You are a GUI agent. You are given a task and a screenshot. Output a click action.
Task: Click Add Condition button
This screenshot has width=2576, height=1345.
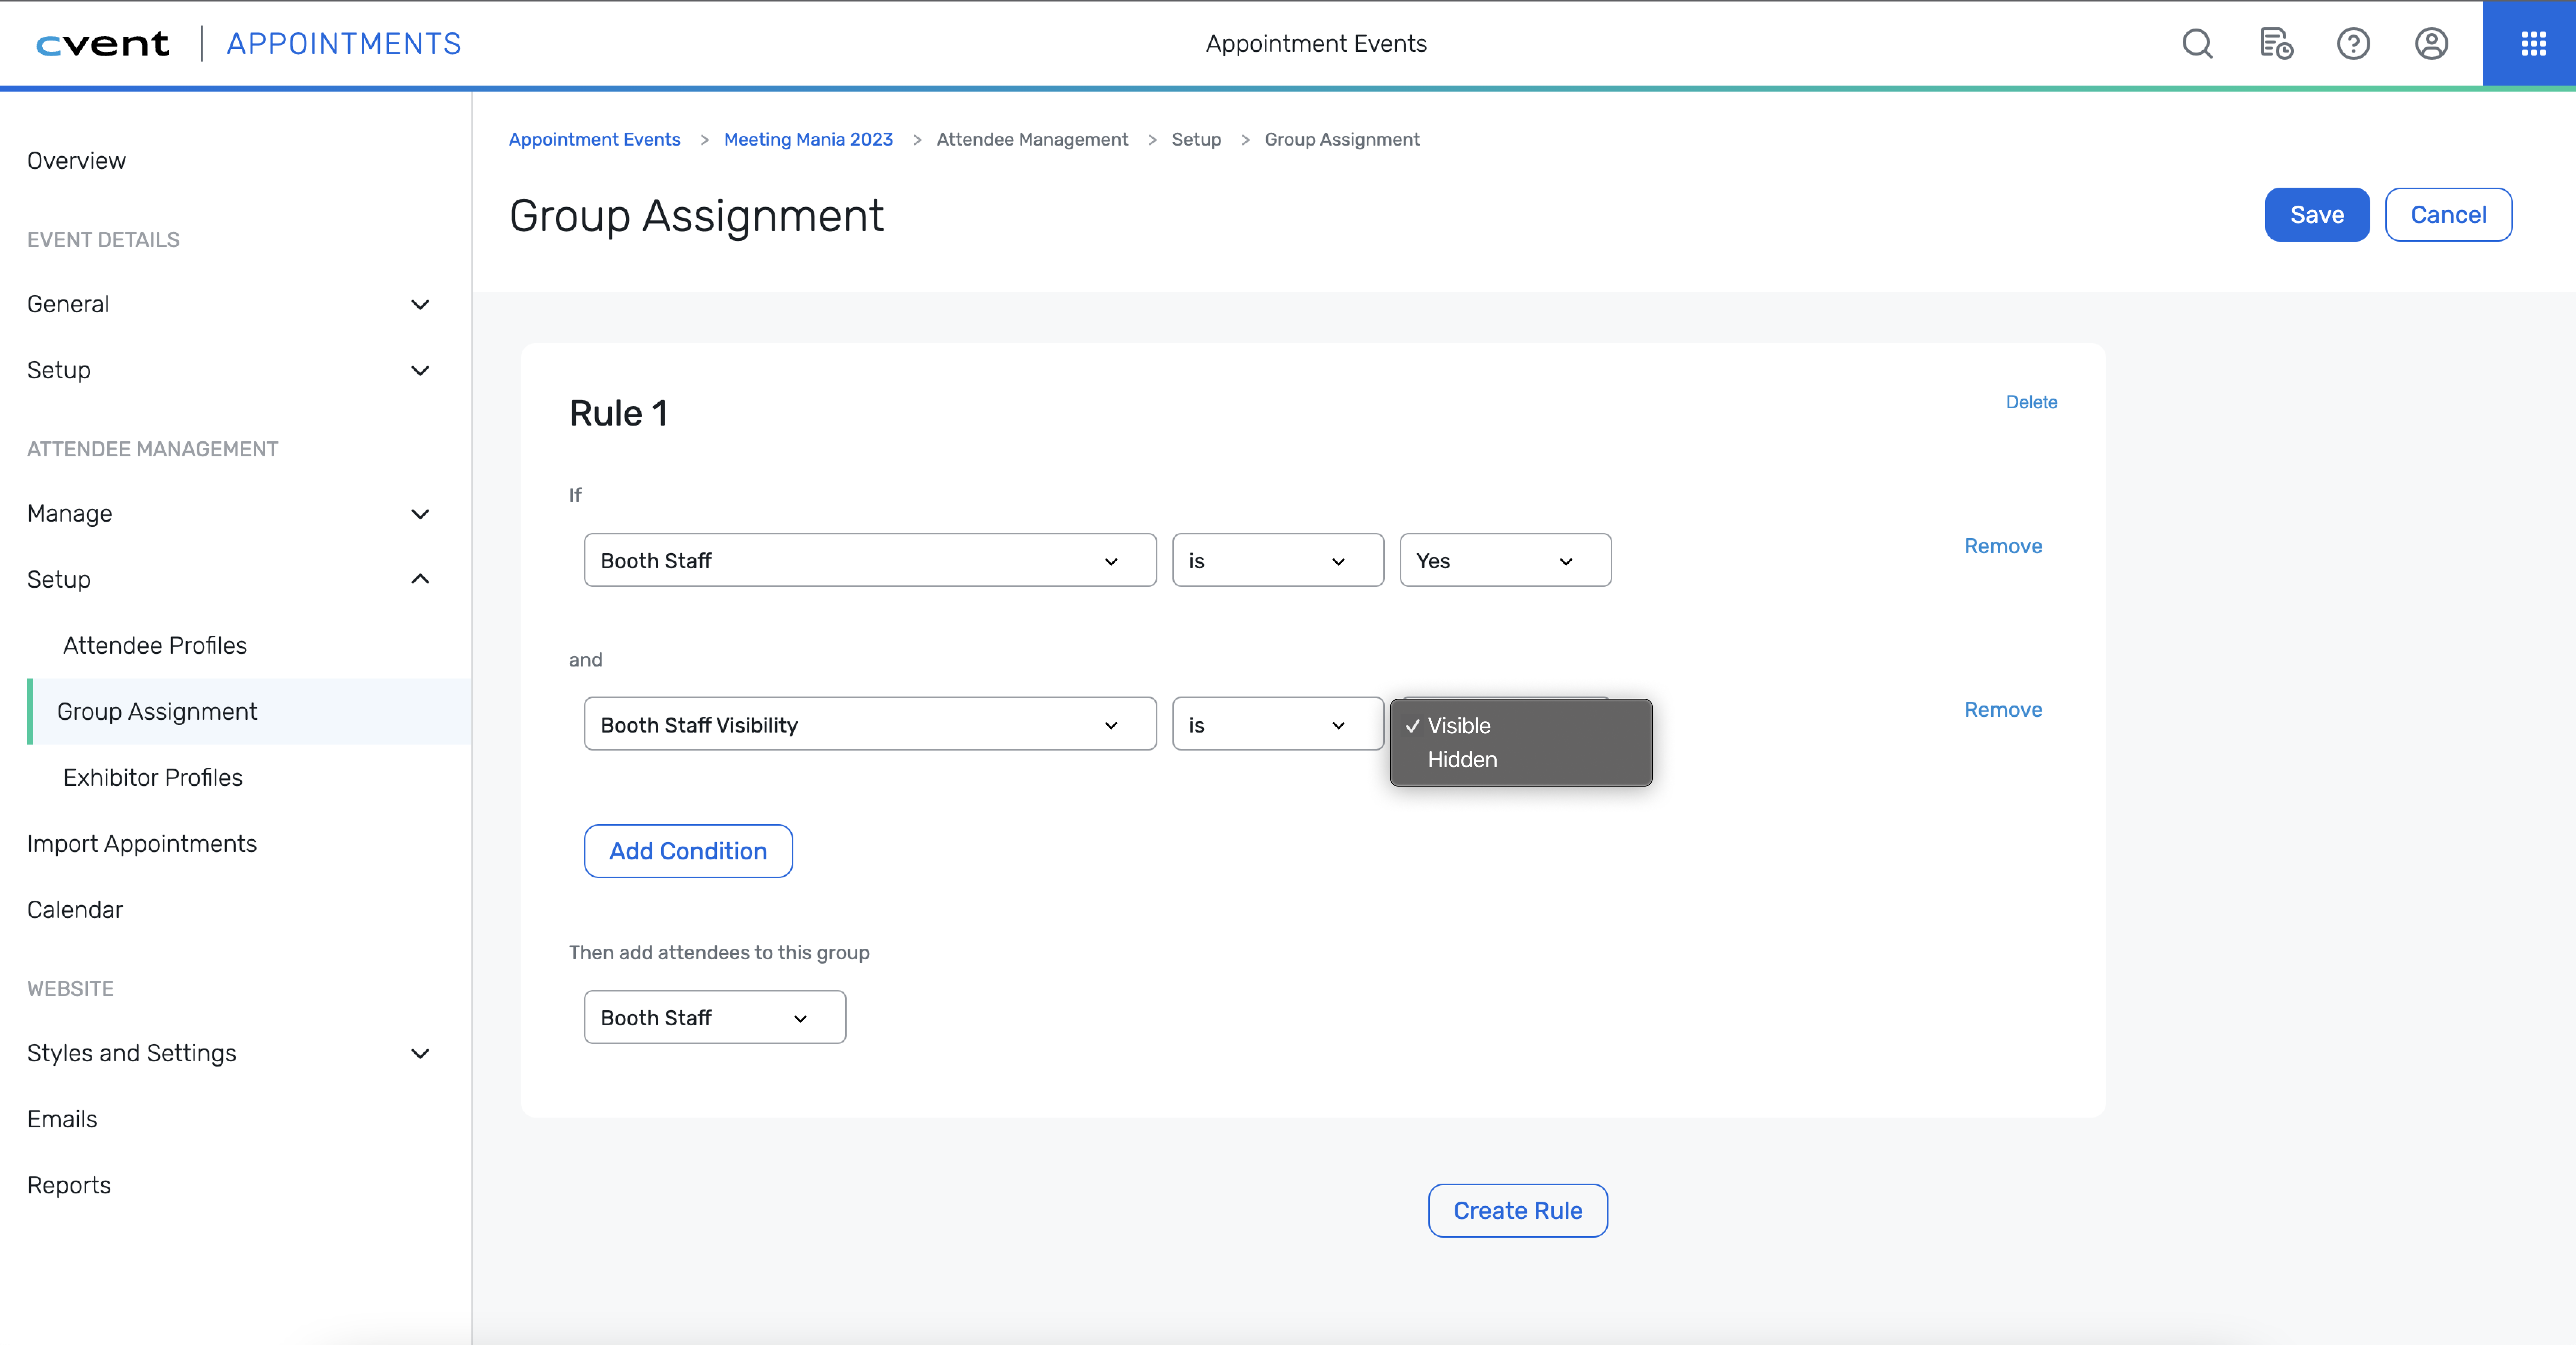pyautogui.click(x=688, y=851)
